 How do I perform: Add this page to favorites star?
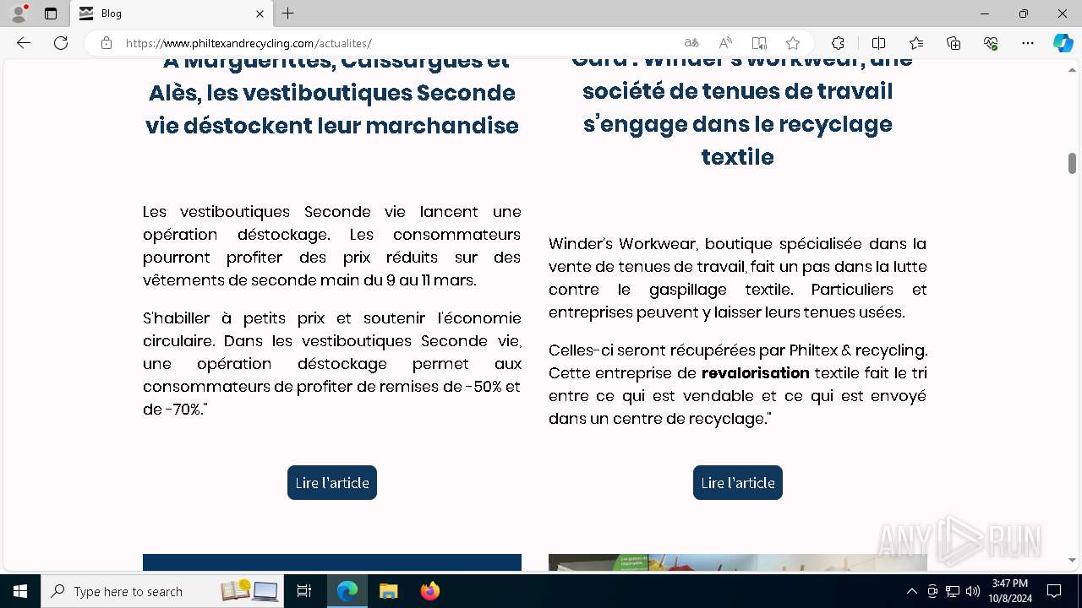[x=793, y=43]
